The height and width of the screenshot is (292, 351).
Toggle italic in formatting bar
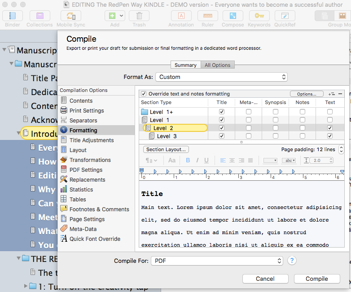click(x=197, y=160)
